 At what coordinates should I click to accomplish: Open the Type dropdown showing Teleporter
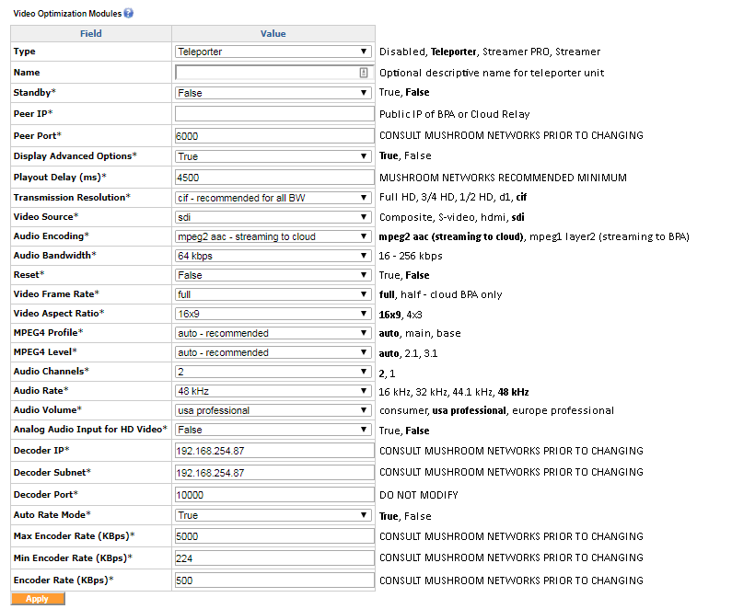[x=273, y=52]
